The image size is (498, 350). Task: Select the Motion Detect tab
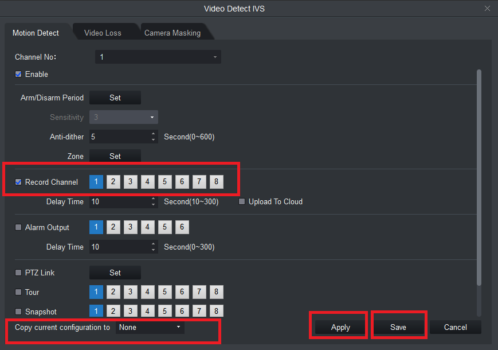pos(36,33)
